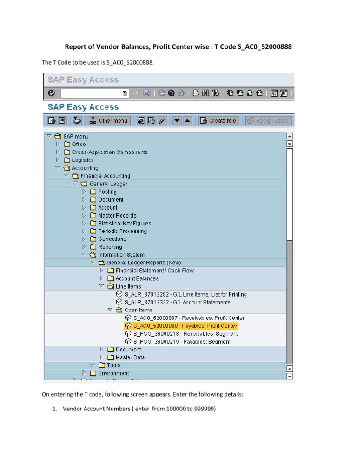
Task: Click the Save diskette icon
Action: pos(147,93)
